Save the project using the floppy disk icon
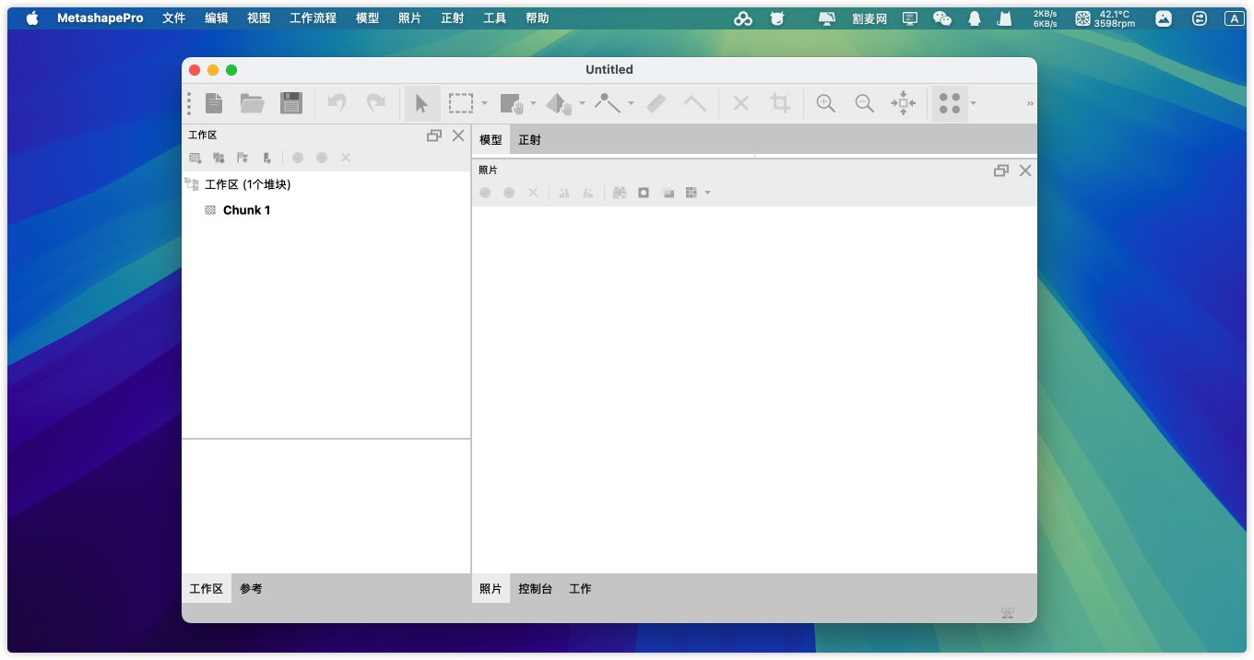This screenshot has width=1254, height=660. coord(291,103)
